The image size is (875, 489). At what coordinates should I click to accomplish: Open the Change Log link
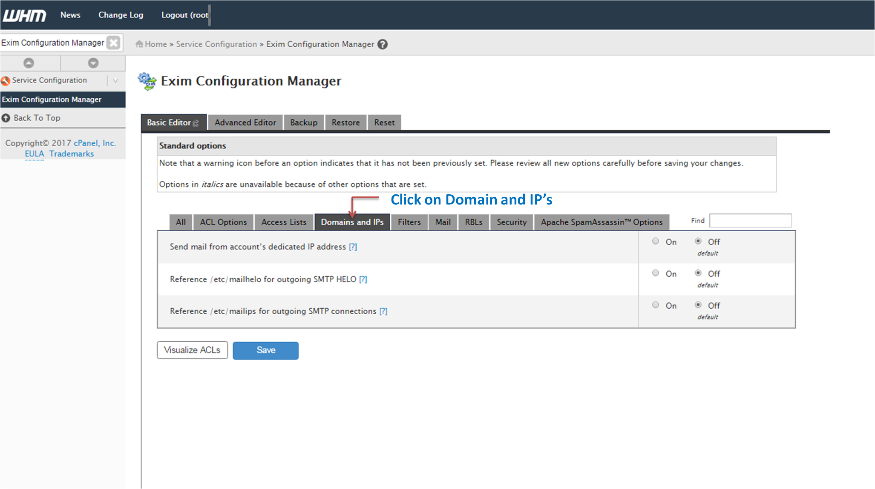point(121,15)
